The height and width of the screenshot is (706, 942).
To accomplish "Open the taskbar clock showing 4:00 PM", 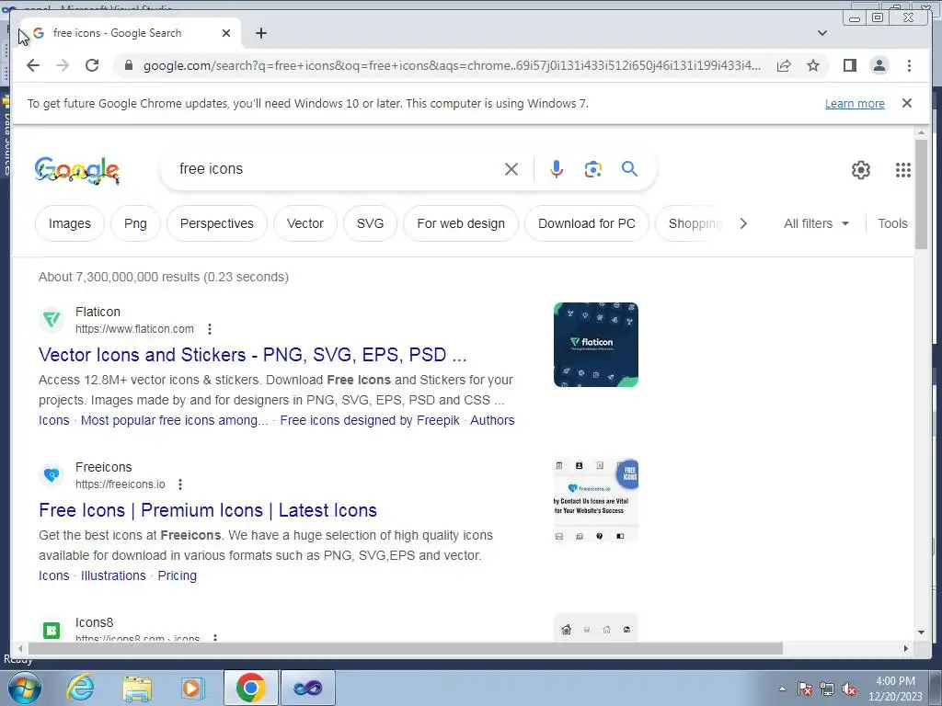I will click(895, 689).
